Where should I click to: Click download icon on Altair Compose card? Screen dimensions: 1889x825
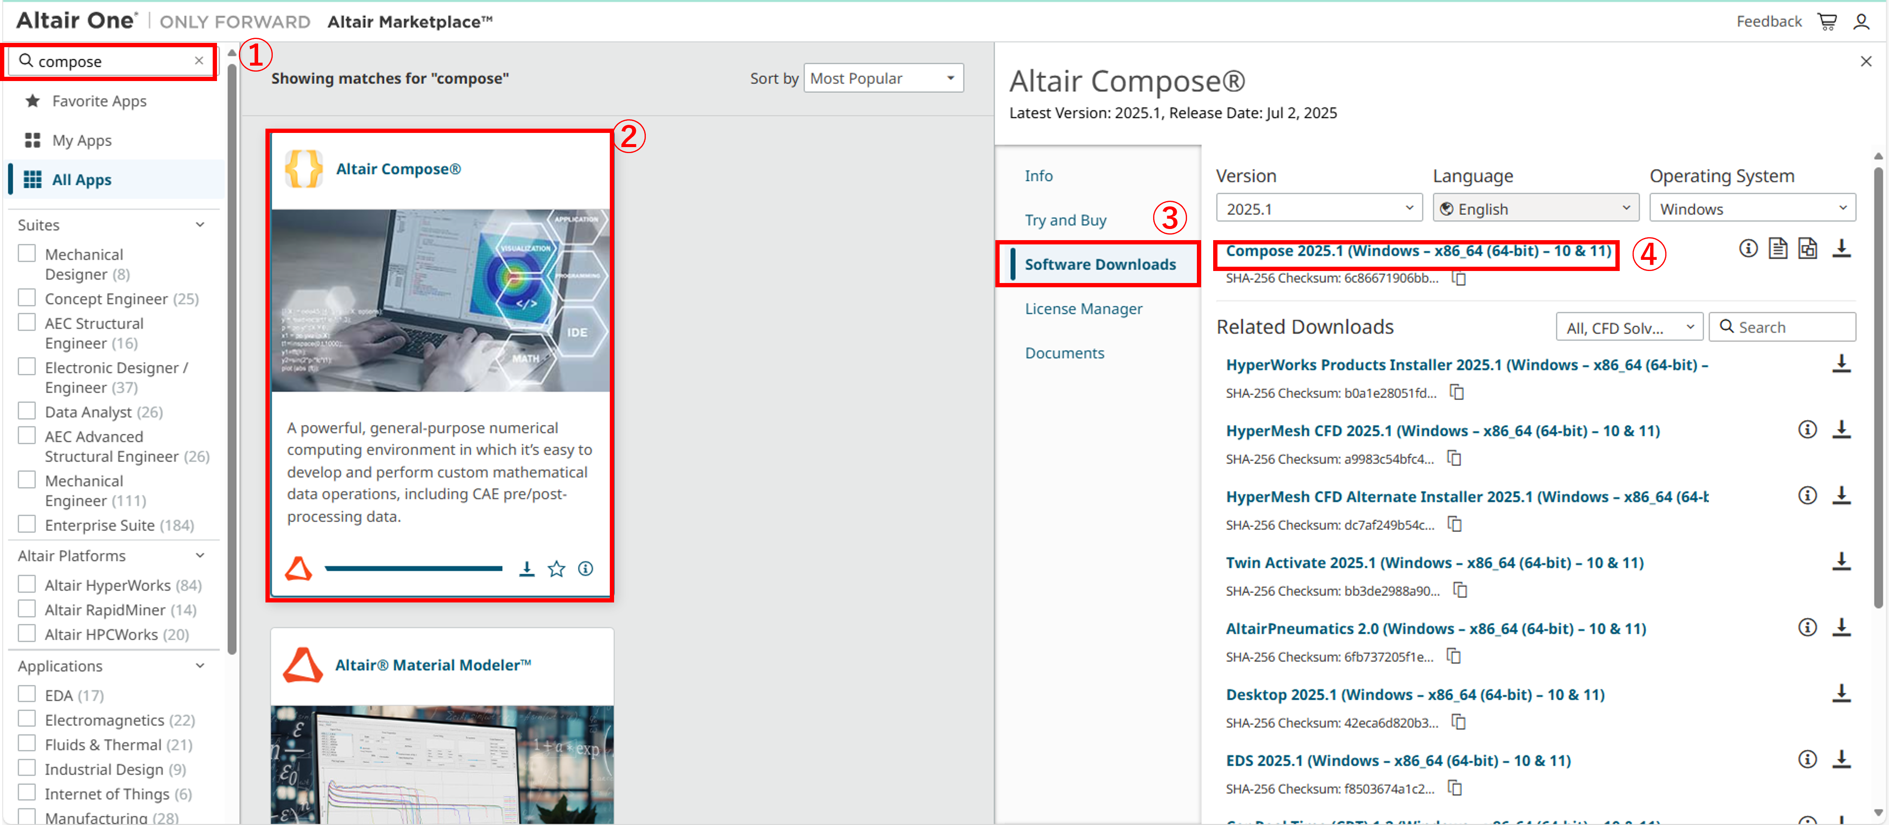527,568
